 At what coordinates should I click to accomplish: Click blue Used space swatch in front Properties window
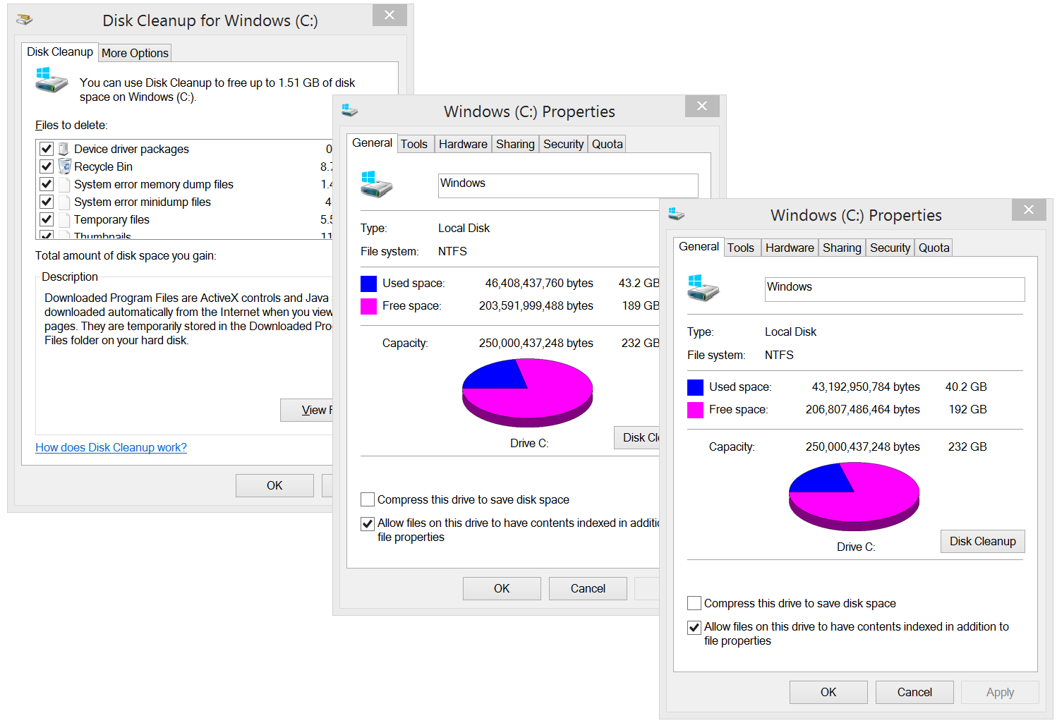695,387
